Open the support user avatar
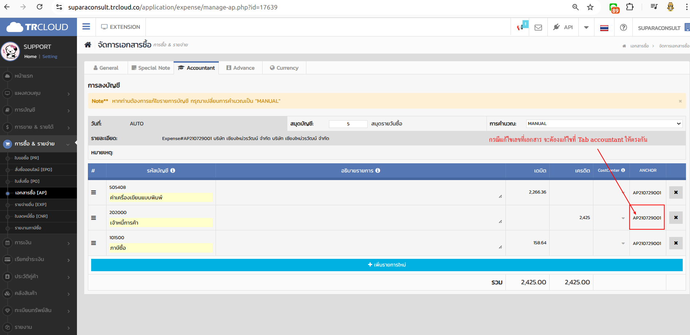The height and width of the screenshot is (335, 690). (10, 51)
